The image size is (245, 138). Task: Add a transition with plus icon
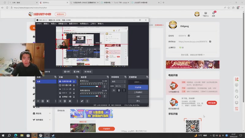click(114, 90)
